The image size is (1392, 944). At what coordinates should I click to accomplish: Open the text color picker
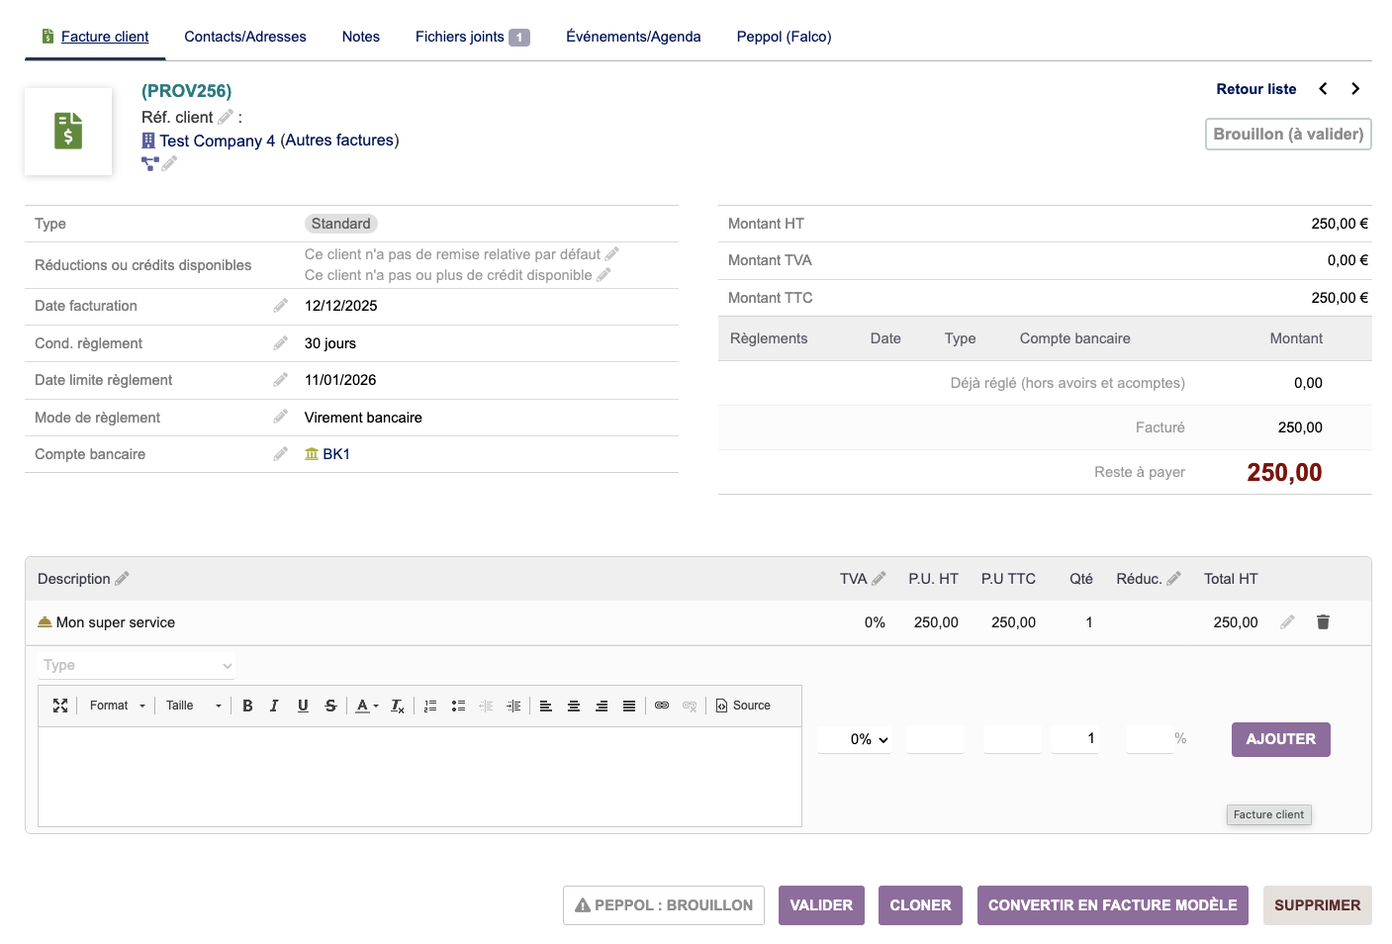click(366, 706)
